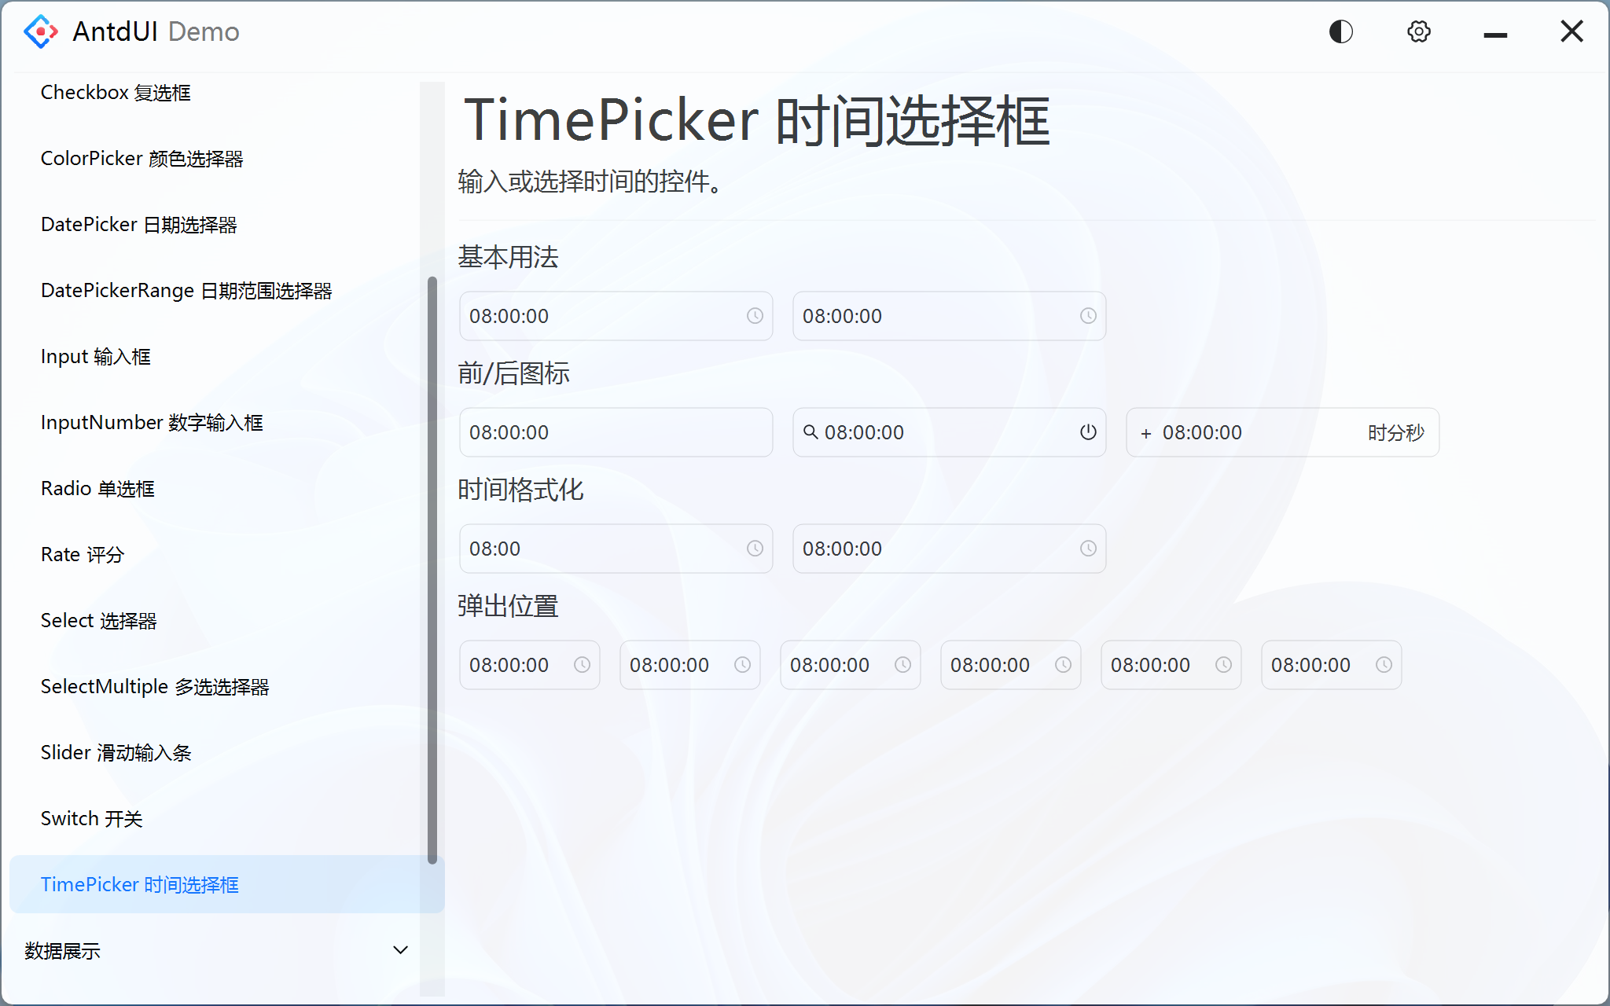Image resolution: width=1610 pixels, height=1006 pixels.
Task: Select Radio 单选框 in the sidebar
Action: (97, 487)
